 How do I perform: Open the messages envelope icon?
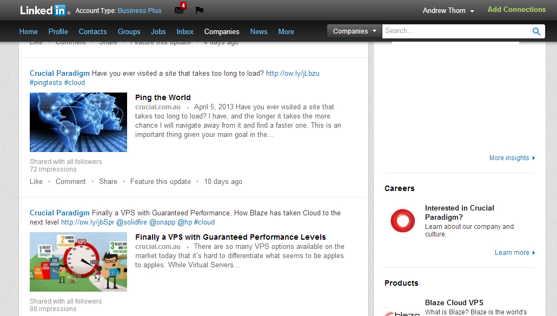(179, 10)
